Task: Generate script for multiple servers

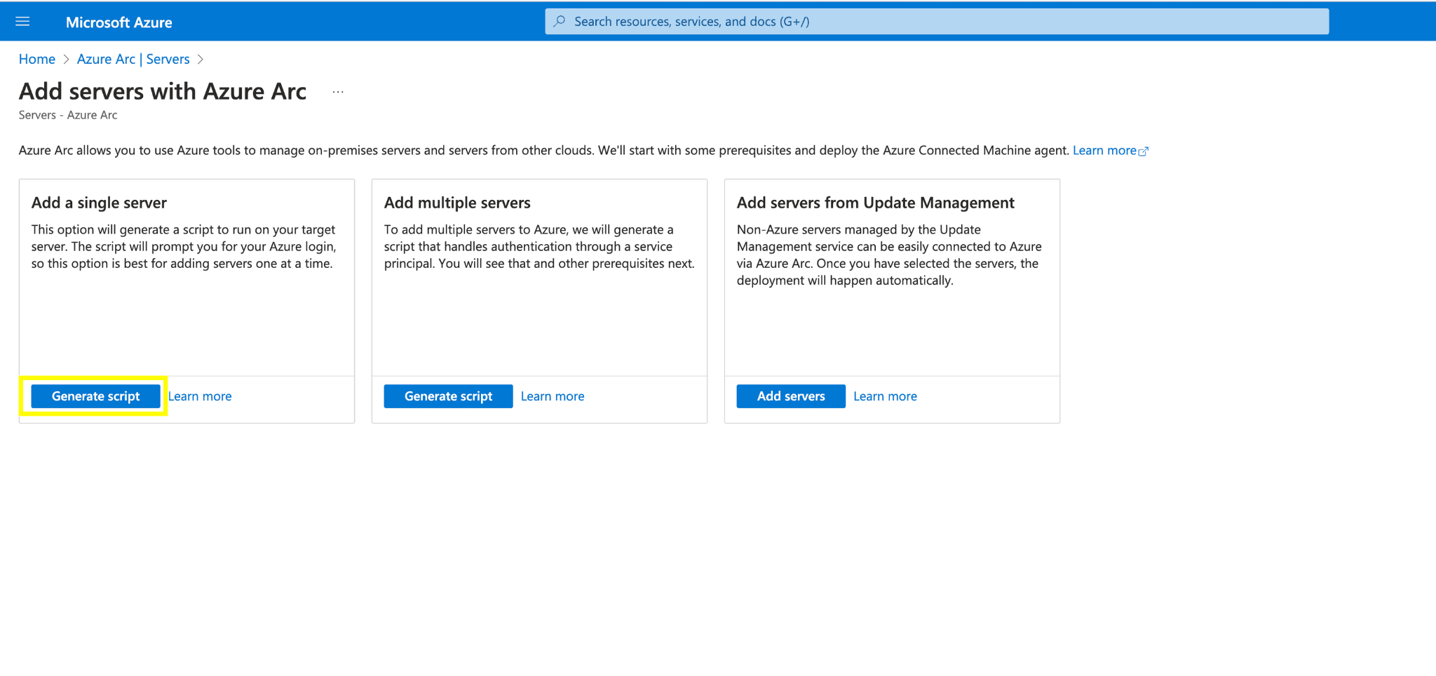Action: pyautogui.click(x=448, y=396)
